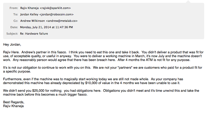
Task: Click the greeting Hey Jordan
Action: tap(12, 45)
